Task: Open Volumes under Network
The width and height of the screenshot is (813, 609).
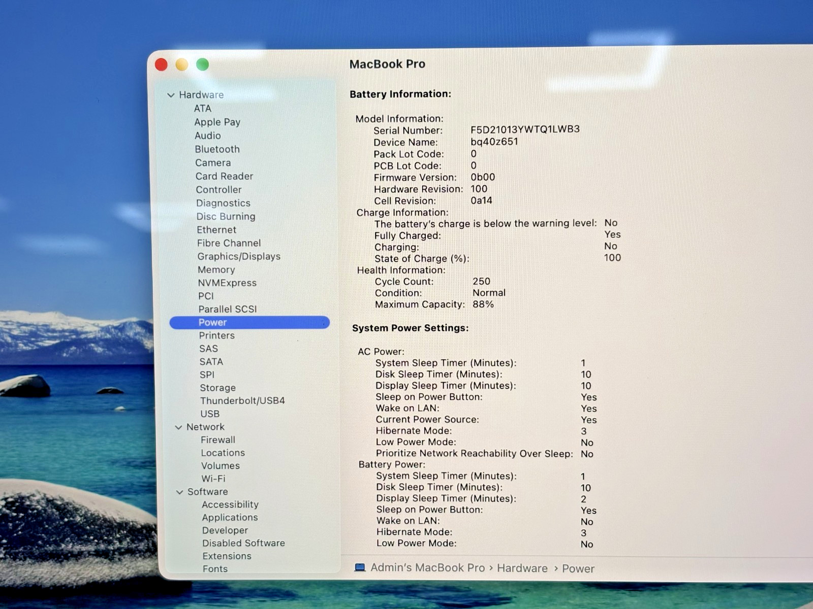Action: [x=221, y=465]
